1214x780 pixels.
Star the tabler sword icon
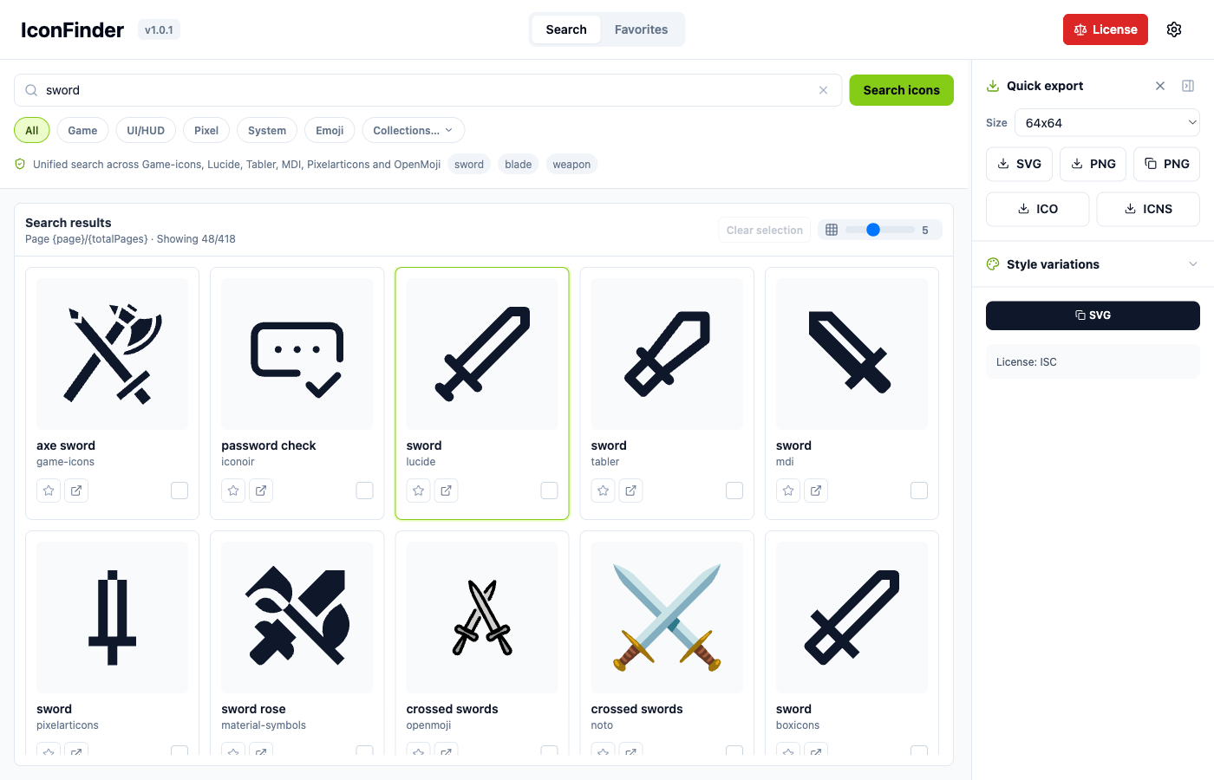604,491
